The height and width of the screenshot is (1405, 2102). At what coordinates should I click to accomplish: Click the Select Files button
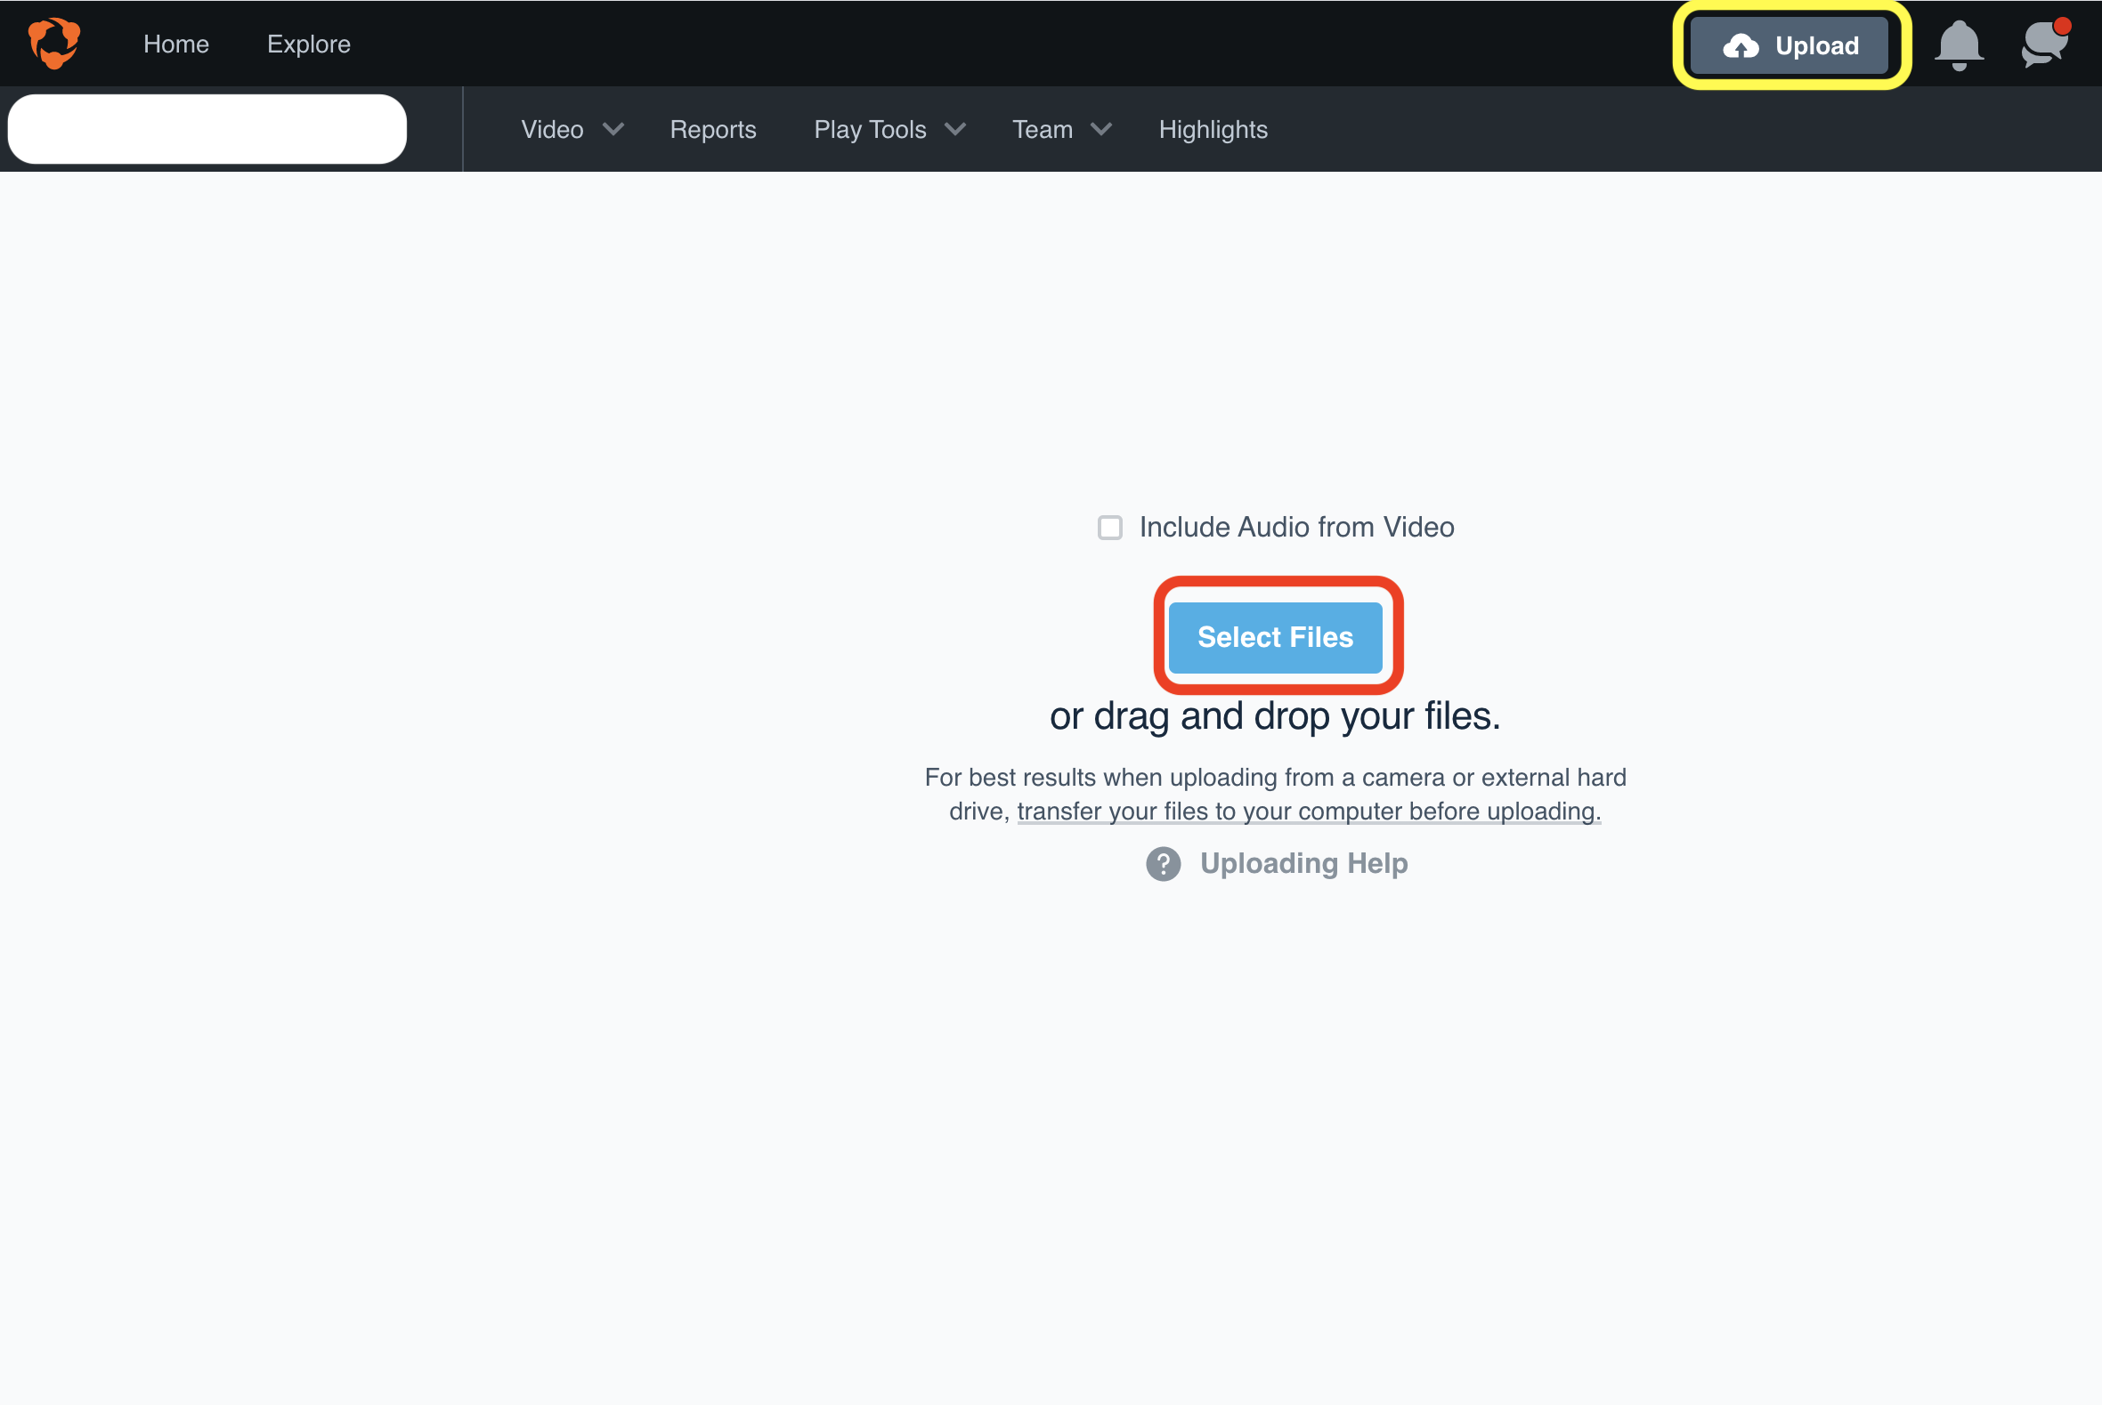click(x=1275, y=637)
